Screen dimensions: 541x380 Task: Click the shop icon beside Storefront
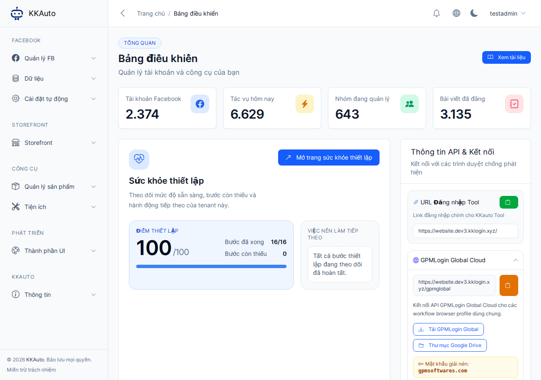(x=16, y=143)
